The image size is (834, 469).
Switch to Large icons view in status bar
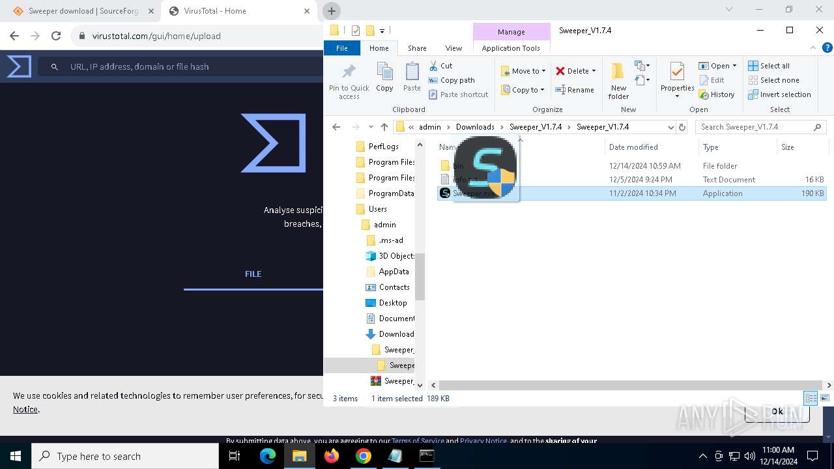(825, 398)
